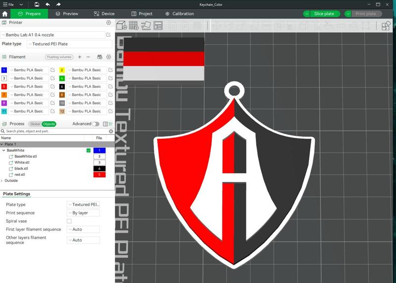Image resolution: width=396 pixels, height=283 pixels.
Task: Change the red.stl filament color swatch
Action: [x=99, y=175]
